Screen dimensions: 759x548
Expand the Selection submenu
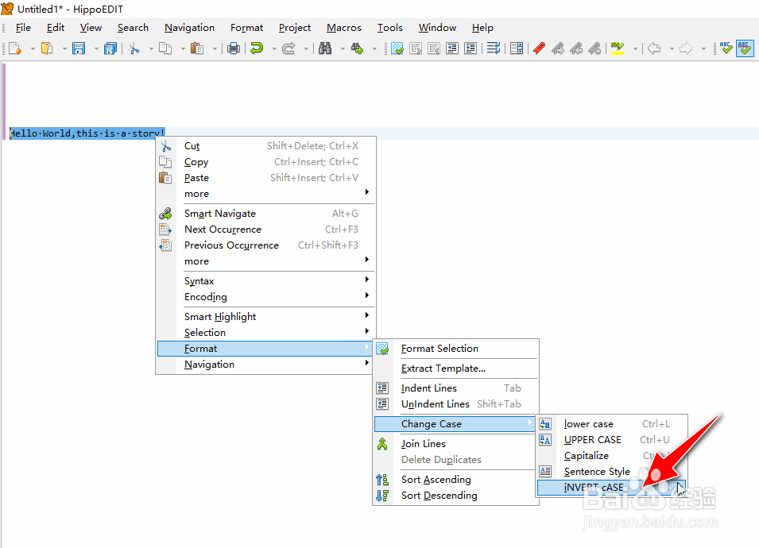265,332
